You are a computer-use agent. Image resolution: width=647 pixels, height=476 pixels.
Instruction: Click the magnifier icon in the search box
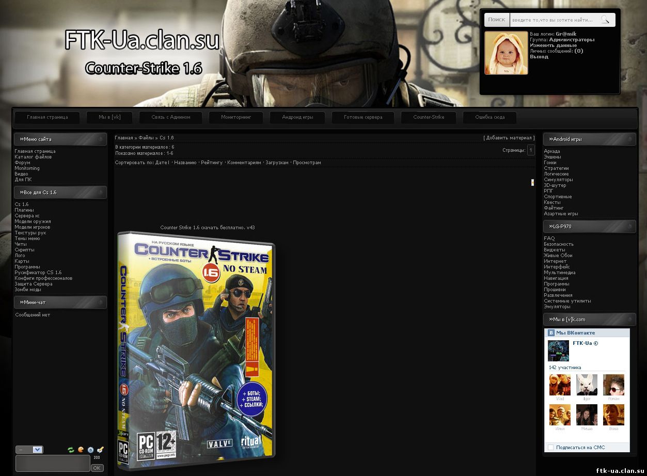click(605, 20)
